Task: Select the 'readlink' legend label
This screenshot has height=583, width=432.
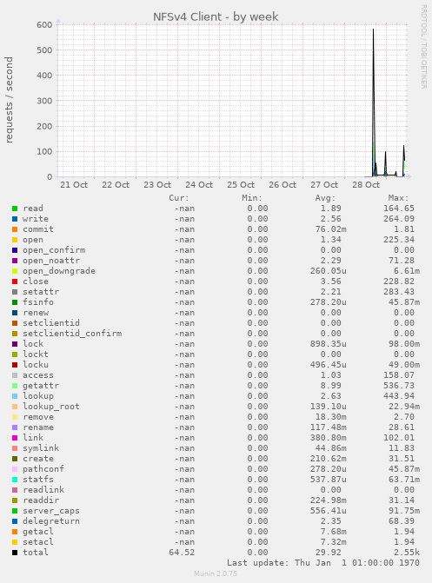Action: point(43,490)
